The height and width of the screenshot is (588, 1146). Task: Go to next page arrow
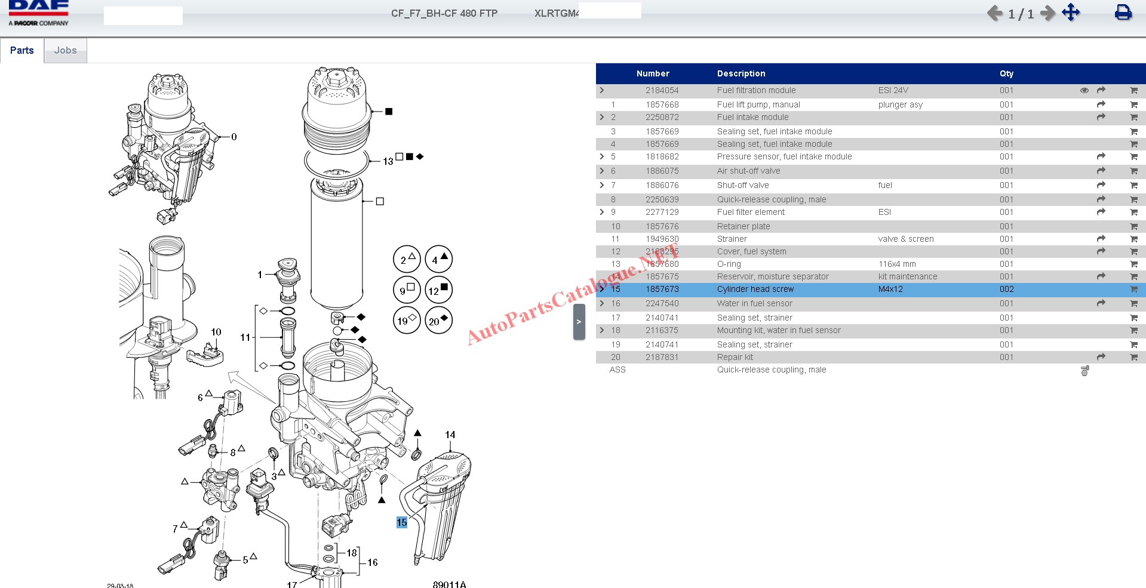1047,13
